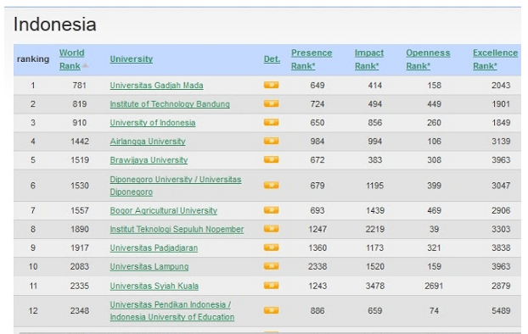Viewport: 528px width, 334px height.
Task: Select impact rank 383 of Brawijaya University
Action: (375, 160)
